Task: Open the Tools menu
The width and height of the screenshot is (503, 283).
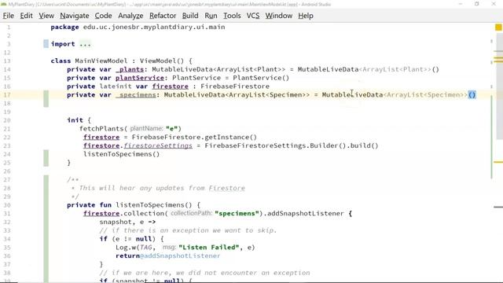Action: point(232,16)
